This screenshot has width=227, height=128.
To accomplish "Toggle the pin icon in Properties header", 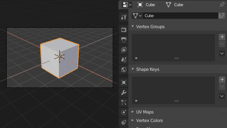I will [222, 5].
